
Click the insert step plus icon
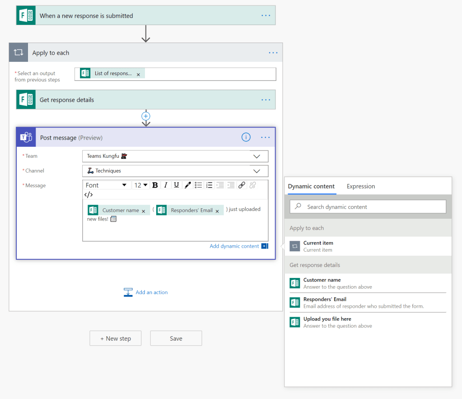click(146, 116)
